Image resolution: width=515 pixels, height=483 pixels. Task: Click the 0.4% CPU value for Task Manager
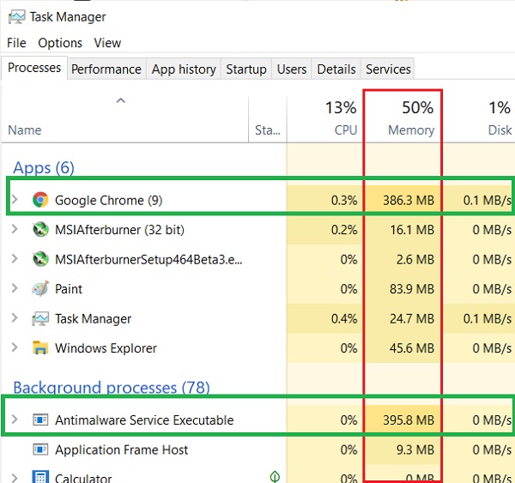pos(344,319)
